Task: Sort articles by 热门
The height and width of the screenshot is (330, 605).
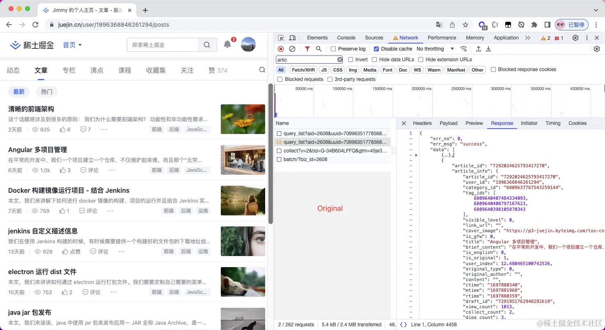Action: coord(47,92)
